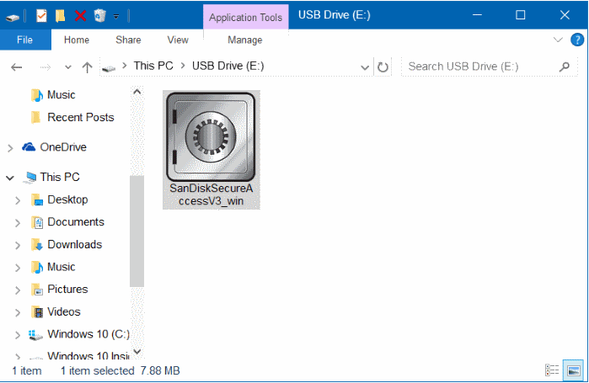Expand the Desktop tree node
The image size is (589, 383).
click(x=18, y=200)
